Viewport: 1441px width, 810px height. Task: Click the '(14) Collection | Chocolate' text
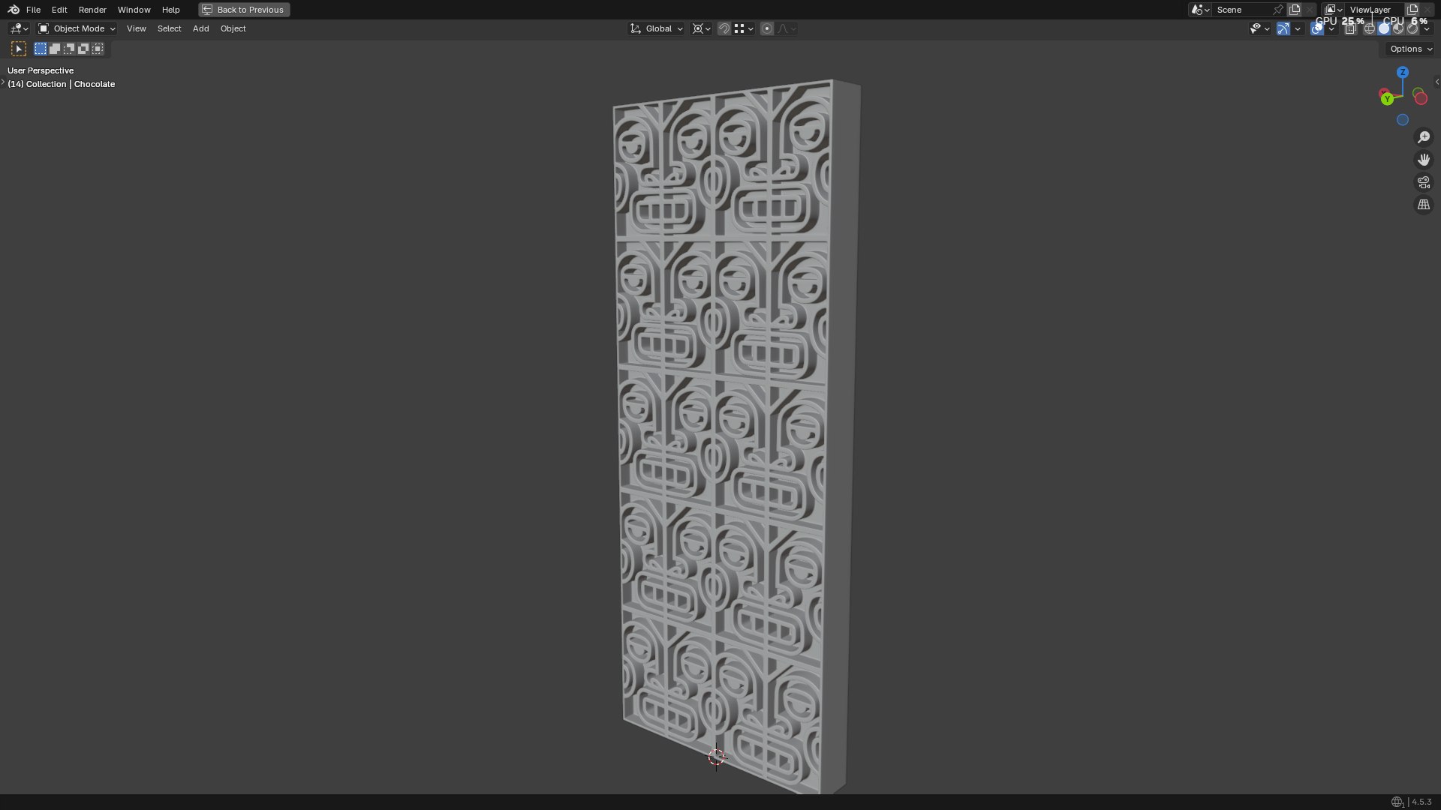pos(62,84)
